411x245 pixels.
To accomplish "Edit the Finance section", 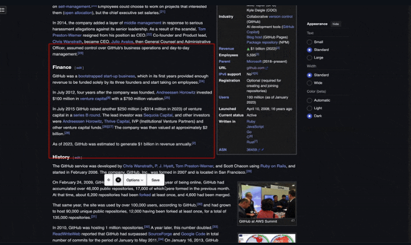I will tap(79, 68).
